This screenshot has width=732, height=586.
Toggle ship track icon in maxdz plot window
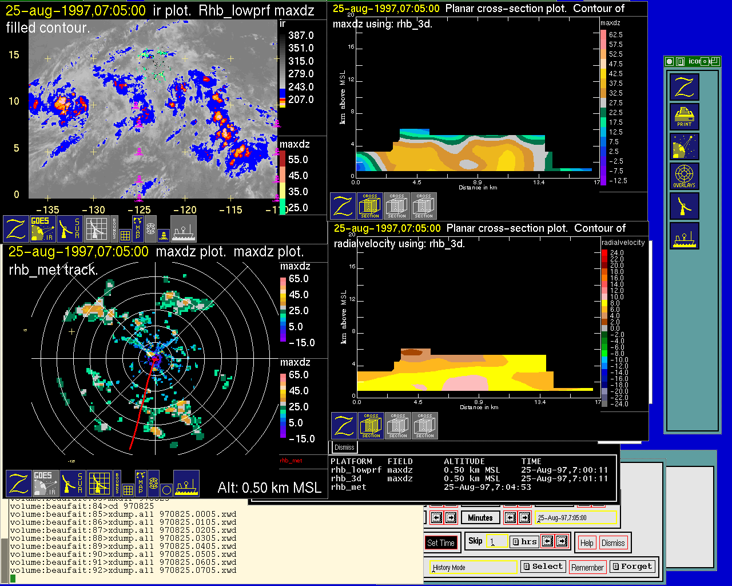[x=186, y=484]
